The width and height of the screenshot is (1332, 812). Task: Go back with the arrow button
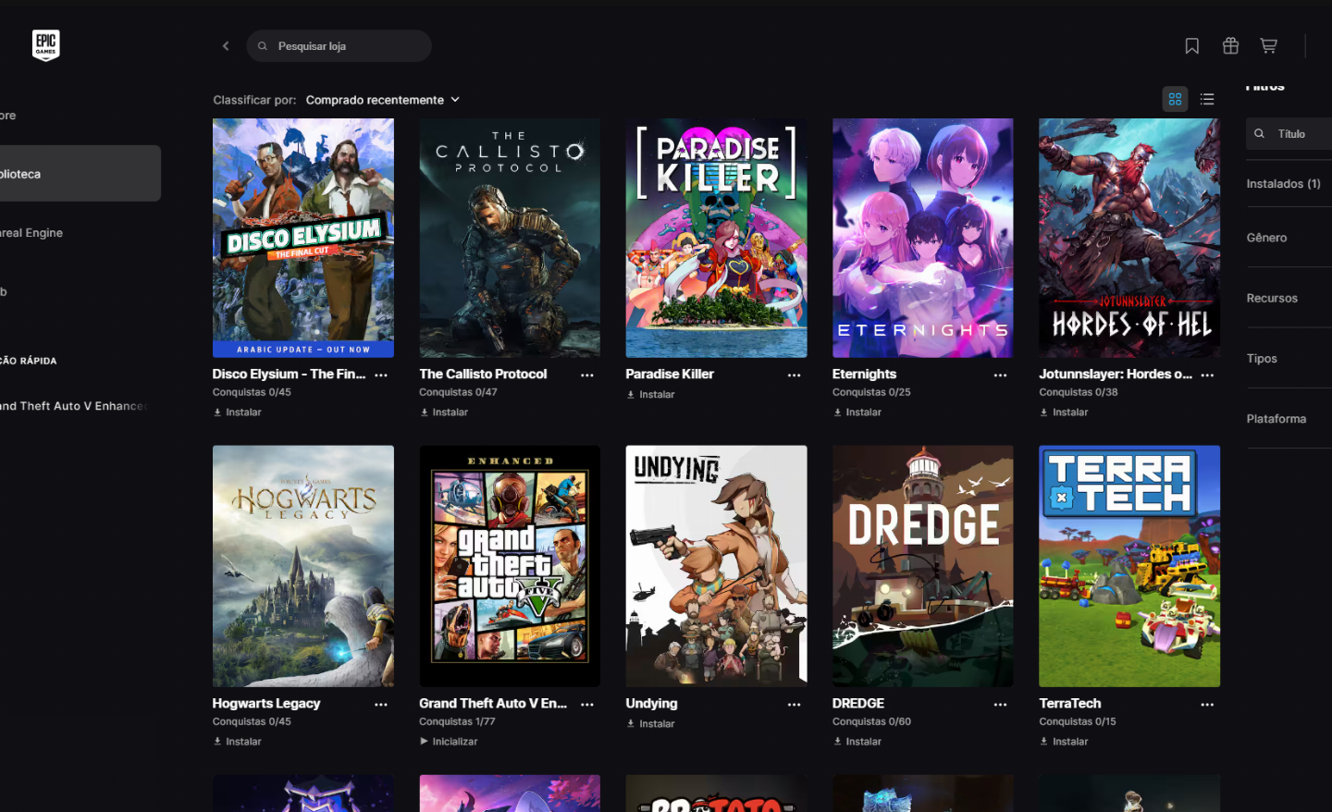point(226,45)
